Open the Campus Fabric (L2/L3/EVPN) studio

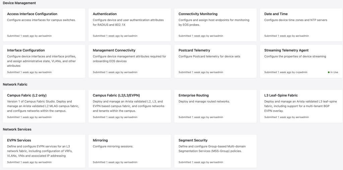(130, 106)
